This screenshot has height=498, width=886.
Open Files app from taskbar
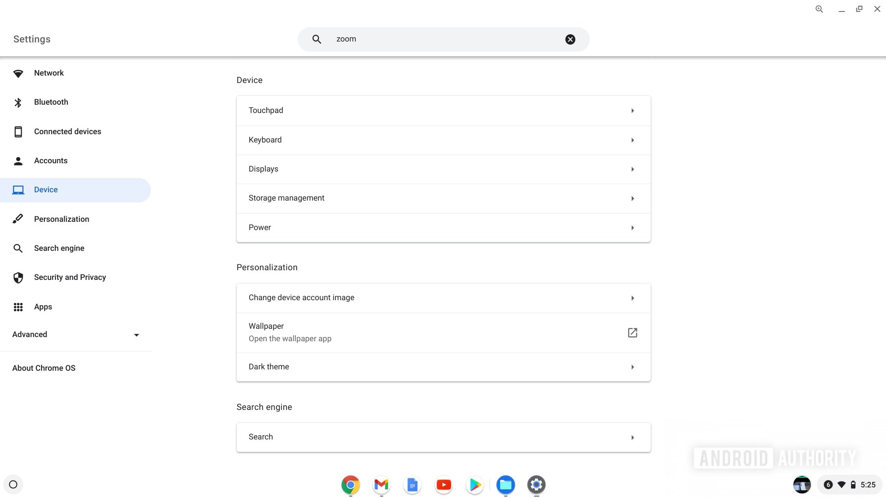tap(505, 485)
